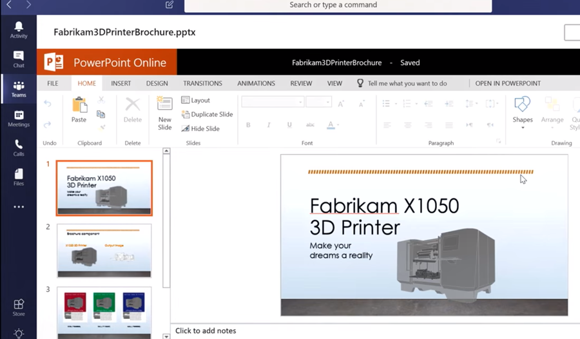Toggle align right paragraph

429,125
